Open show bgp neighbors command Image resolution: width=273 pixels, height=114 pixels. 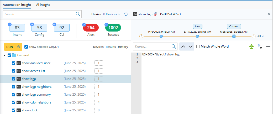coord(36,87)
